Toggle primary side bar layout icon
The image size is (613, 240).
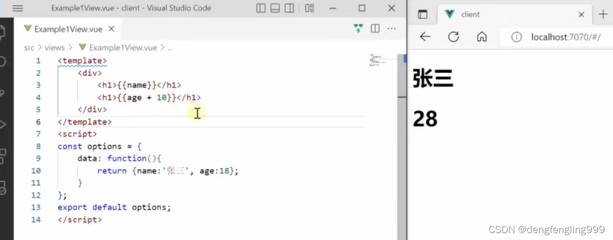261,8
